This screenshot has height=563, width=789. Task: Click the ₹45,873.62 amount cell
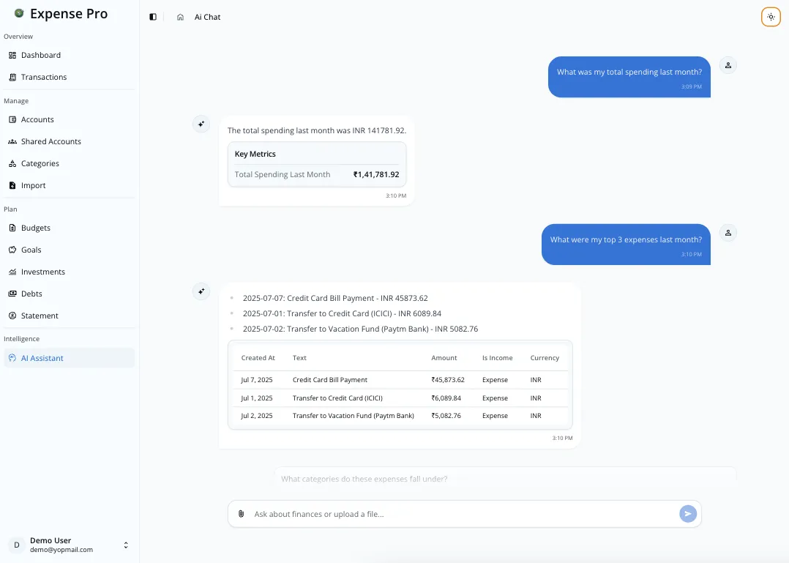448,380
